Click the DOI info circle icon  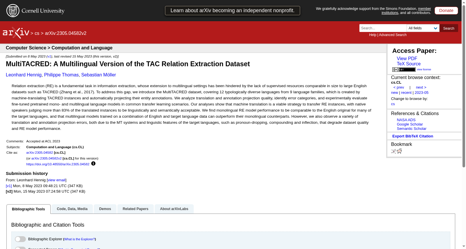93,164
